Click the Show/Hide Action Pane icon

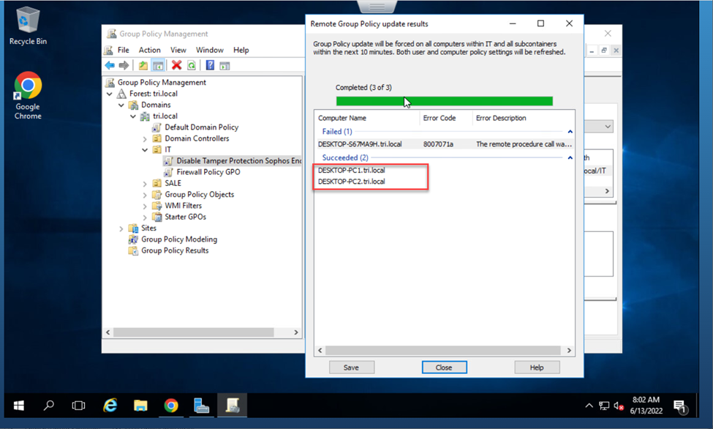tap(225, 66)
